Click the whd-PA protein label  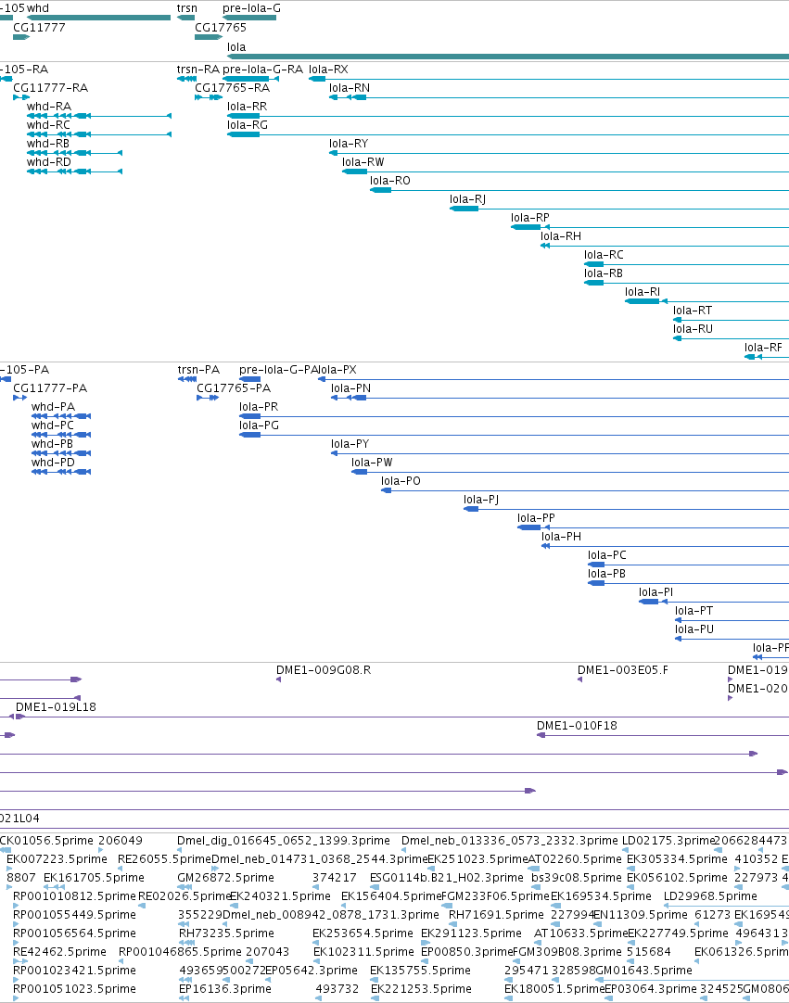click(53, 407)
